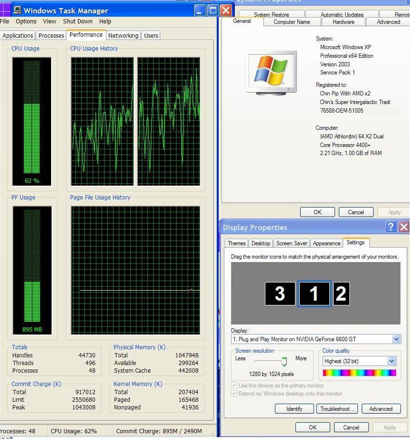This screenshot has height=439, width=410.
Task: Switch to Desktop tab in Display Properties
Action: (261, 243)
